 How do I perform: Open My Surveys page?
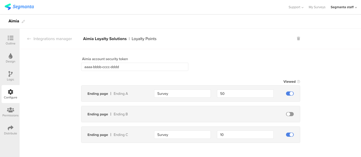(x=317, y=7)
